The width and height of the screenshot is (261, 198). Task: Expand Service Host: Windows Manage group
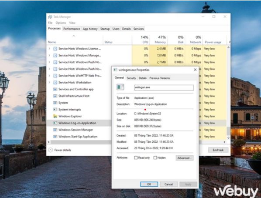point(49,55)
